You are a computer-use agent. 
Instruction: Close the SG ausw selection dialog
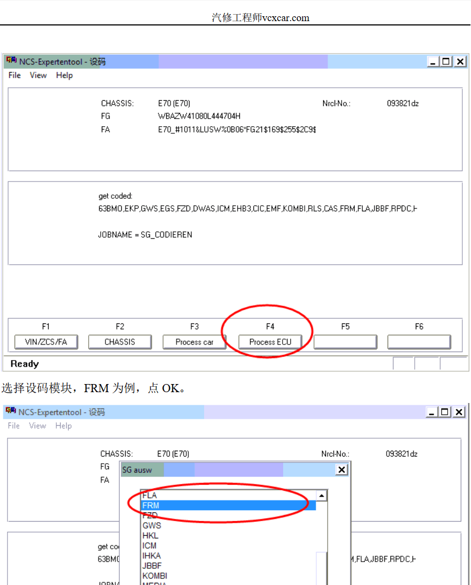[x=342, y=469]
